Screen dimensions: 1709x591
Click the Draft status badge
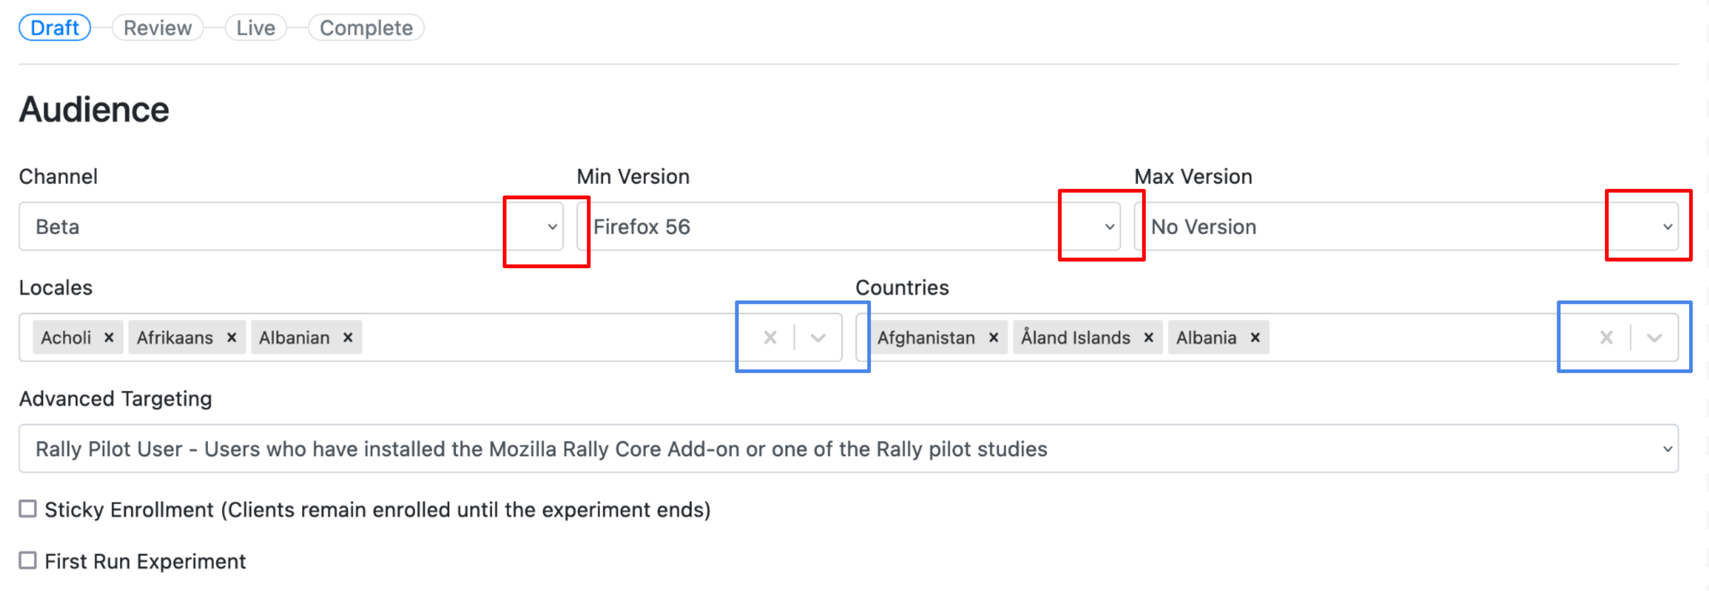54,27
